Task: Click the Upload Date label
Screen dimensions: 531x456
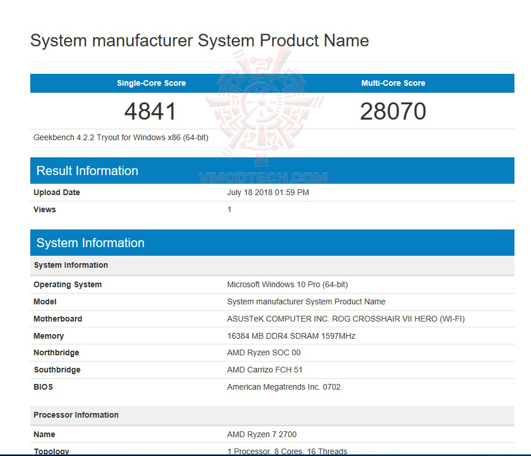Action: coord(57,192)
